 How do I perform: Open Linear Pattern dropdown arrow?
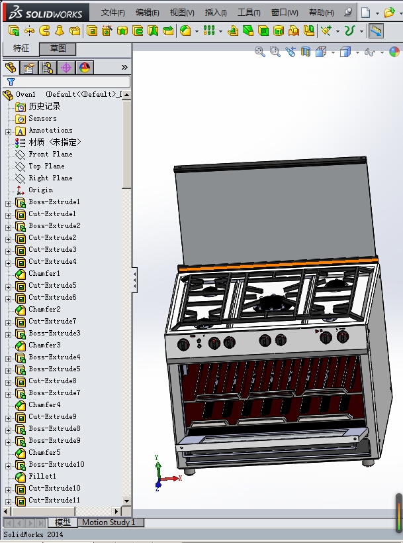pos(220,31)
